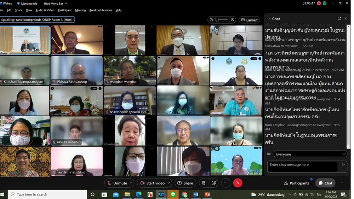
Task: Click the red recording indicator icon
Action: click(319, 3)
